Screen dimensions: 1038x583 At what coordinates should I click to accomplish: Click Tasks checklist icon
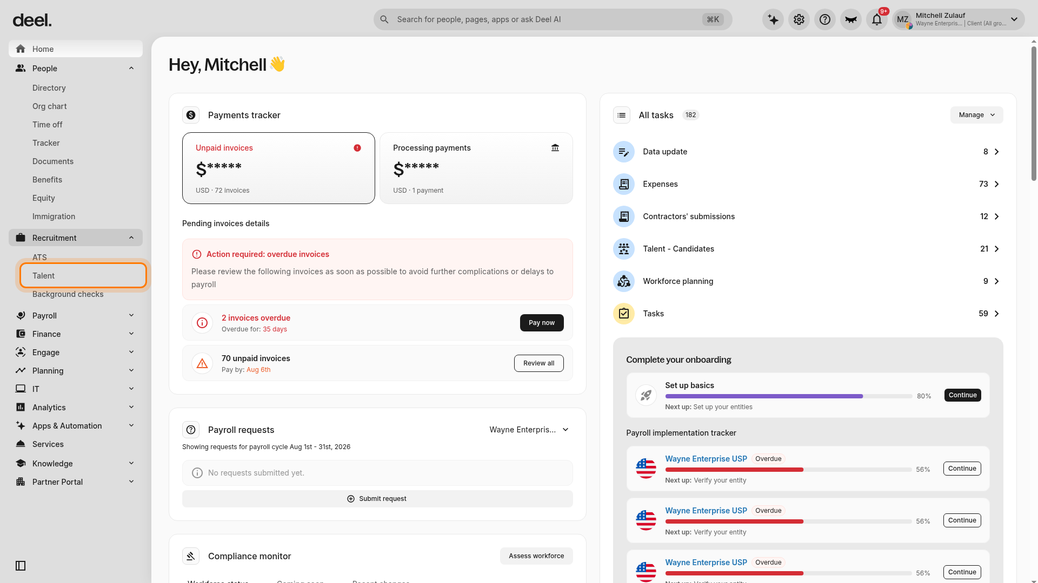(x=624, y=314)
